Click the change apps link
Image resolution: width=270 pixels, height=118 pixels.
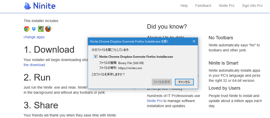pos(34,37)
